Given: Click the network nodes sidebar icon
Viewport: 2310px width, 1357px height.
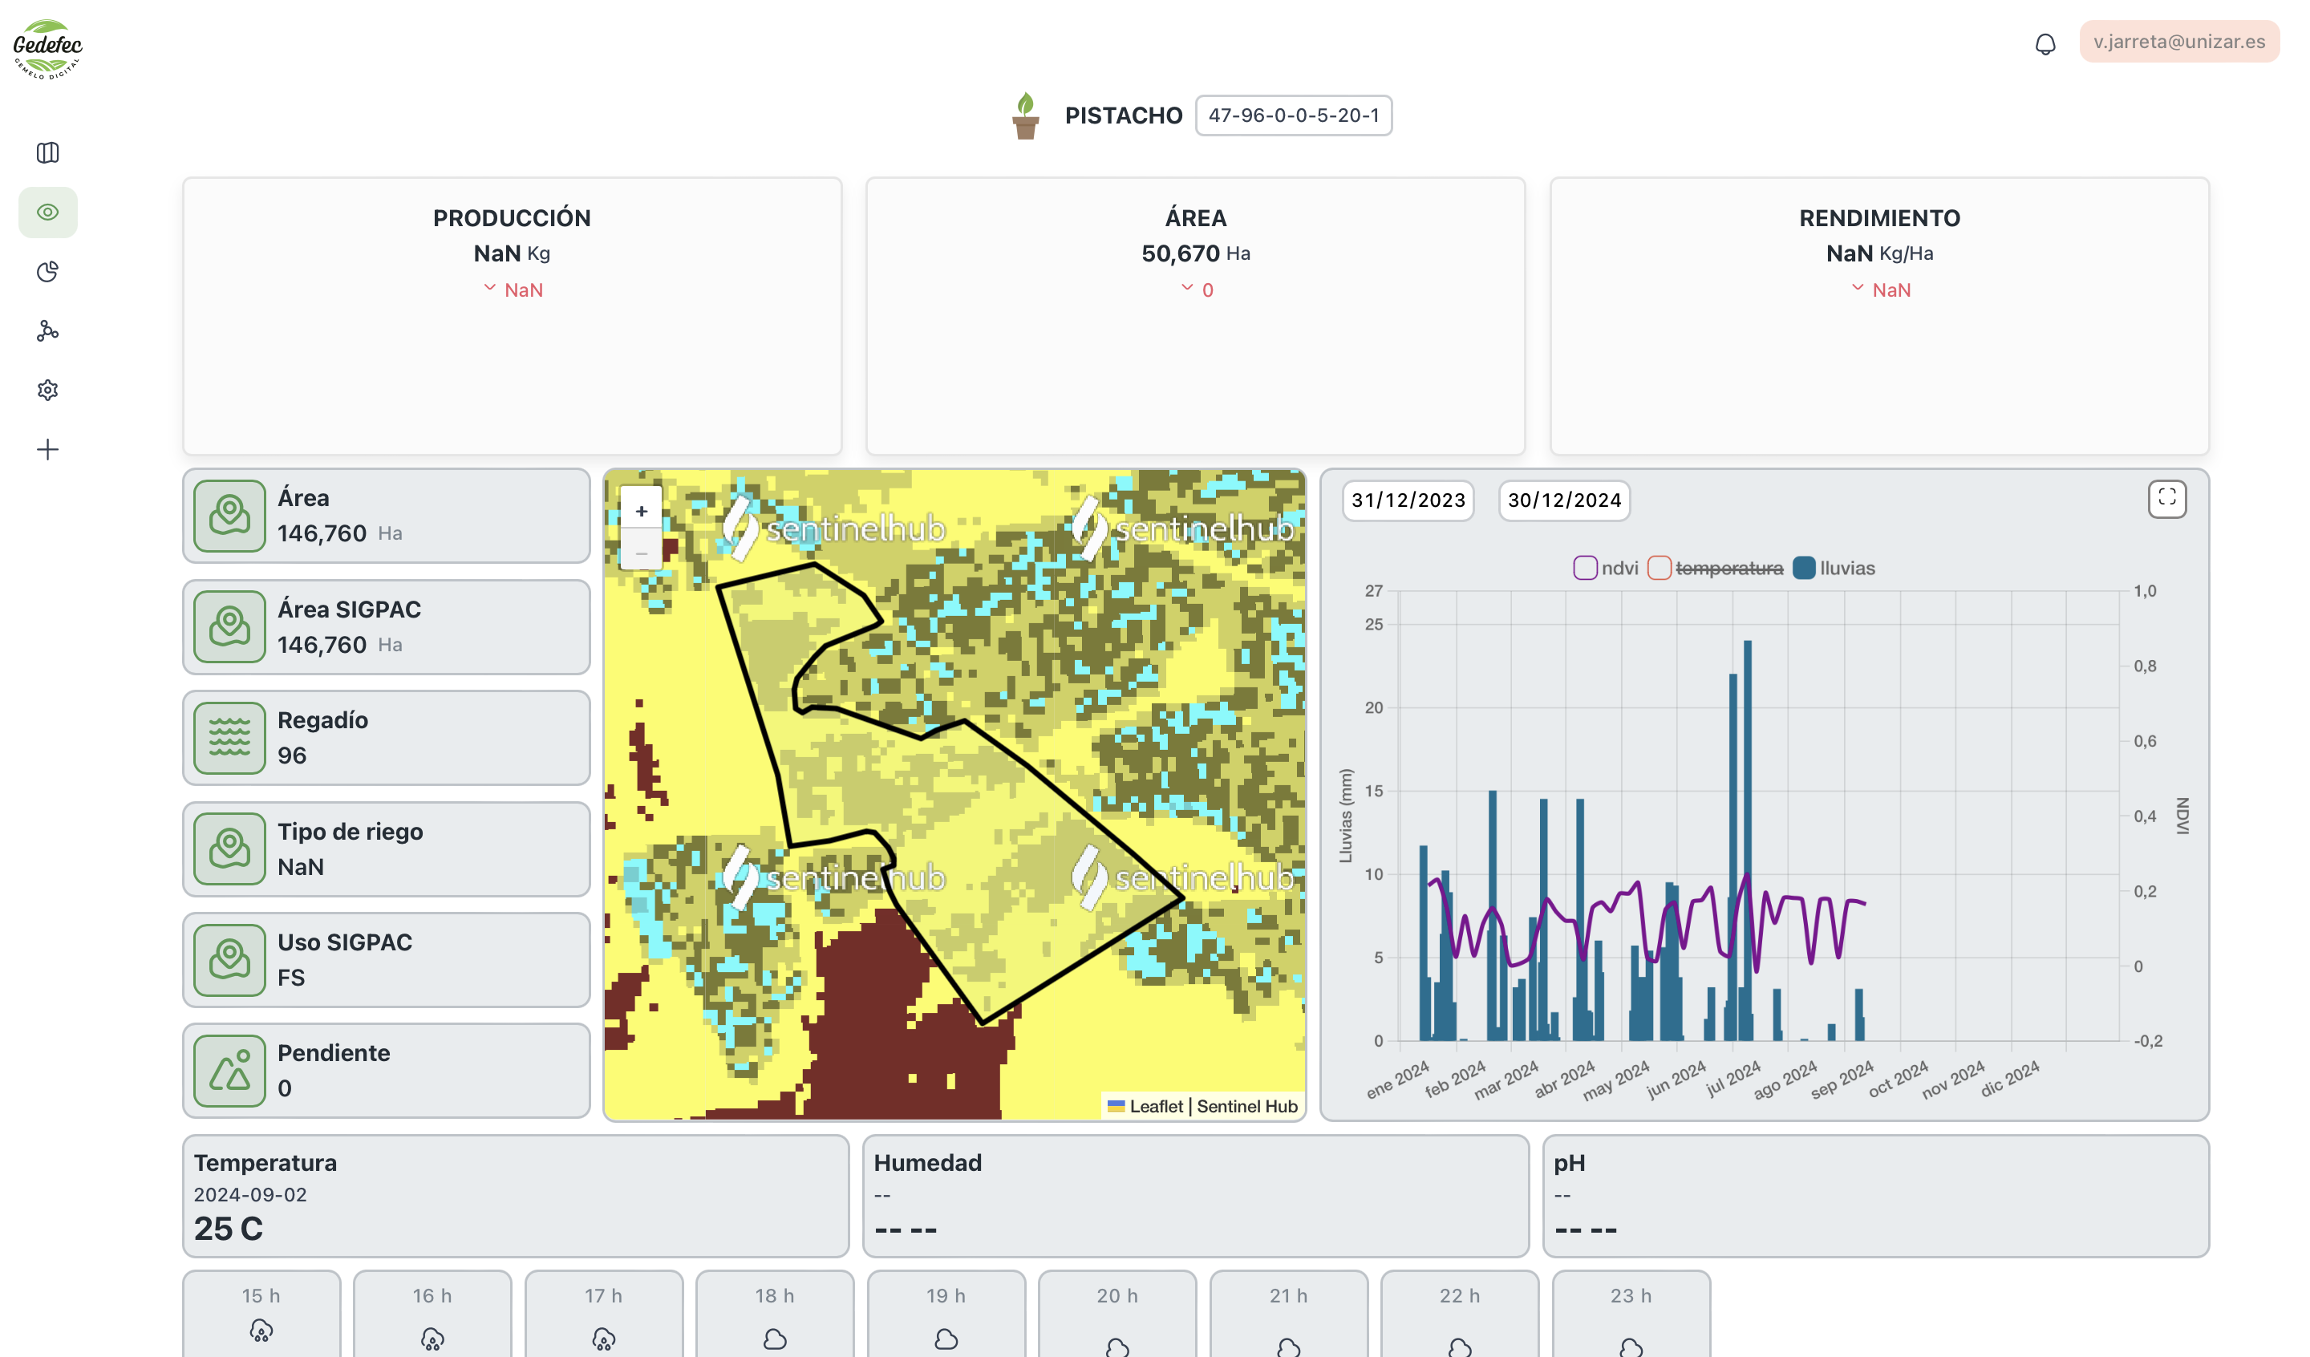Looking at the screenshot, I should click(x=47, y=331).
